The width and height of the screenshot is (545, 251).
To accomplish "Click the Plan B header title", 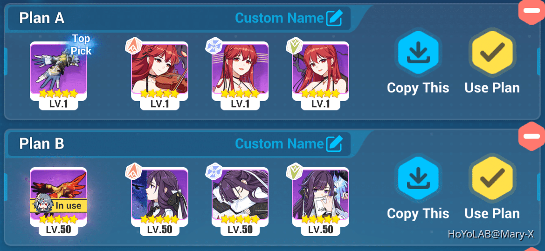I will pos(41,144).
